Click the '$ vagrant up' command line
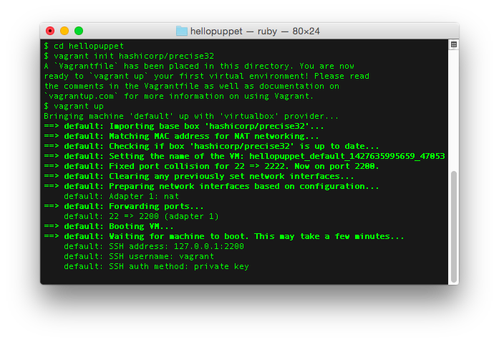The height and width of the screenshot is (342, 499). click(74, 106)
